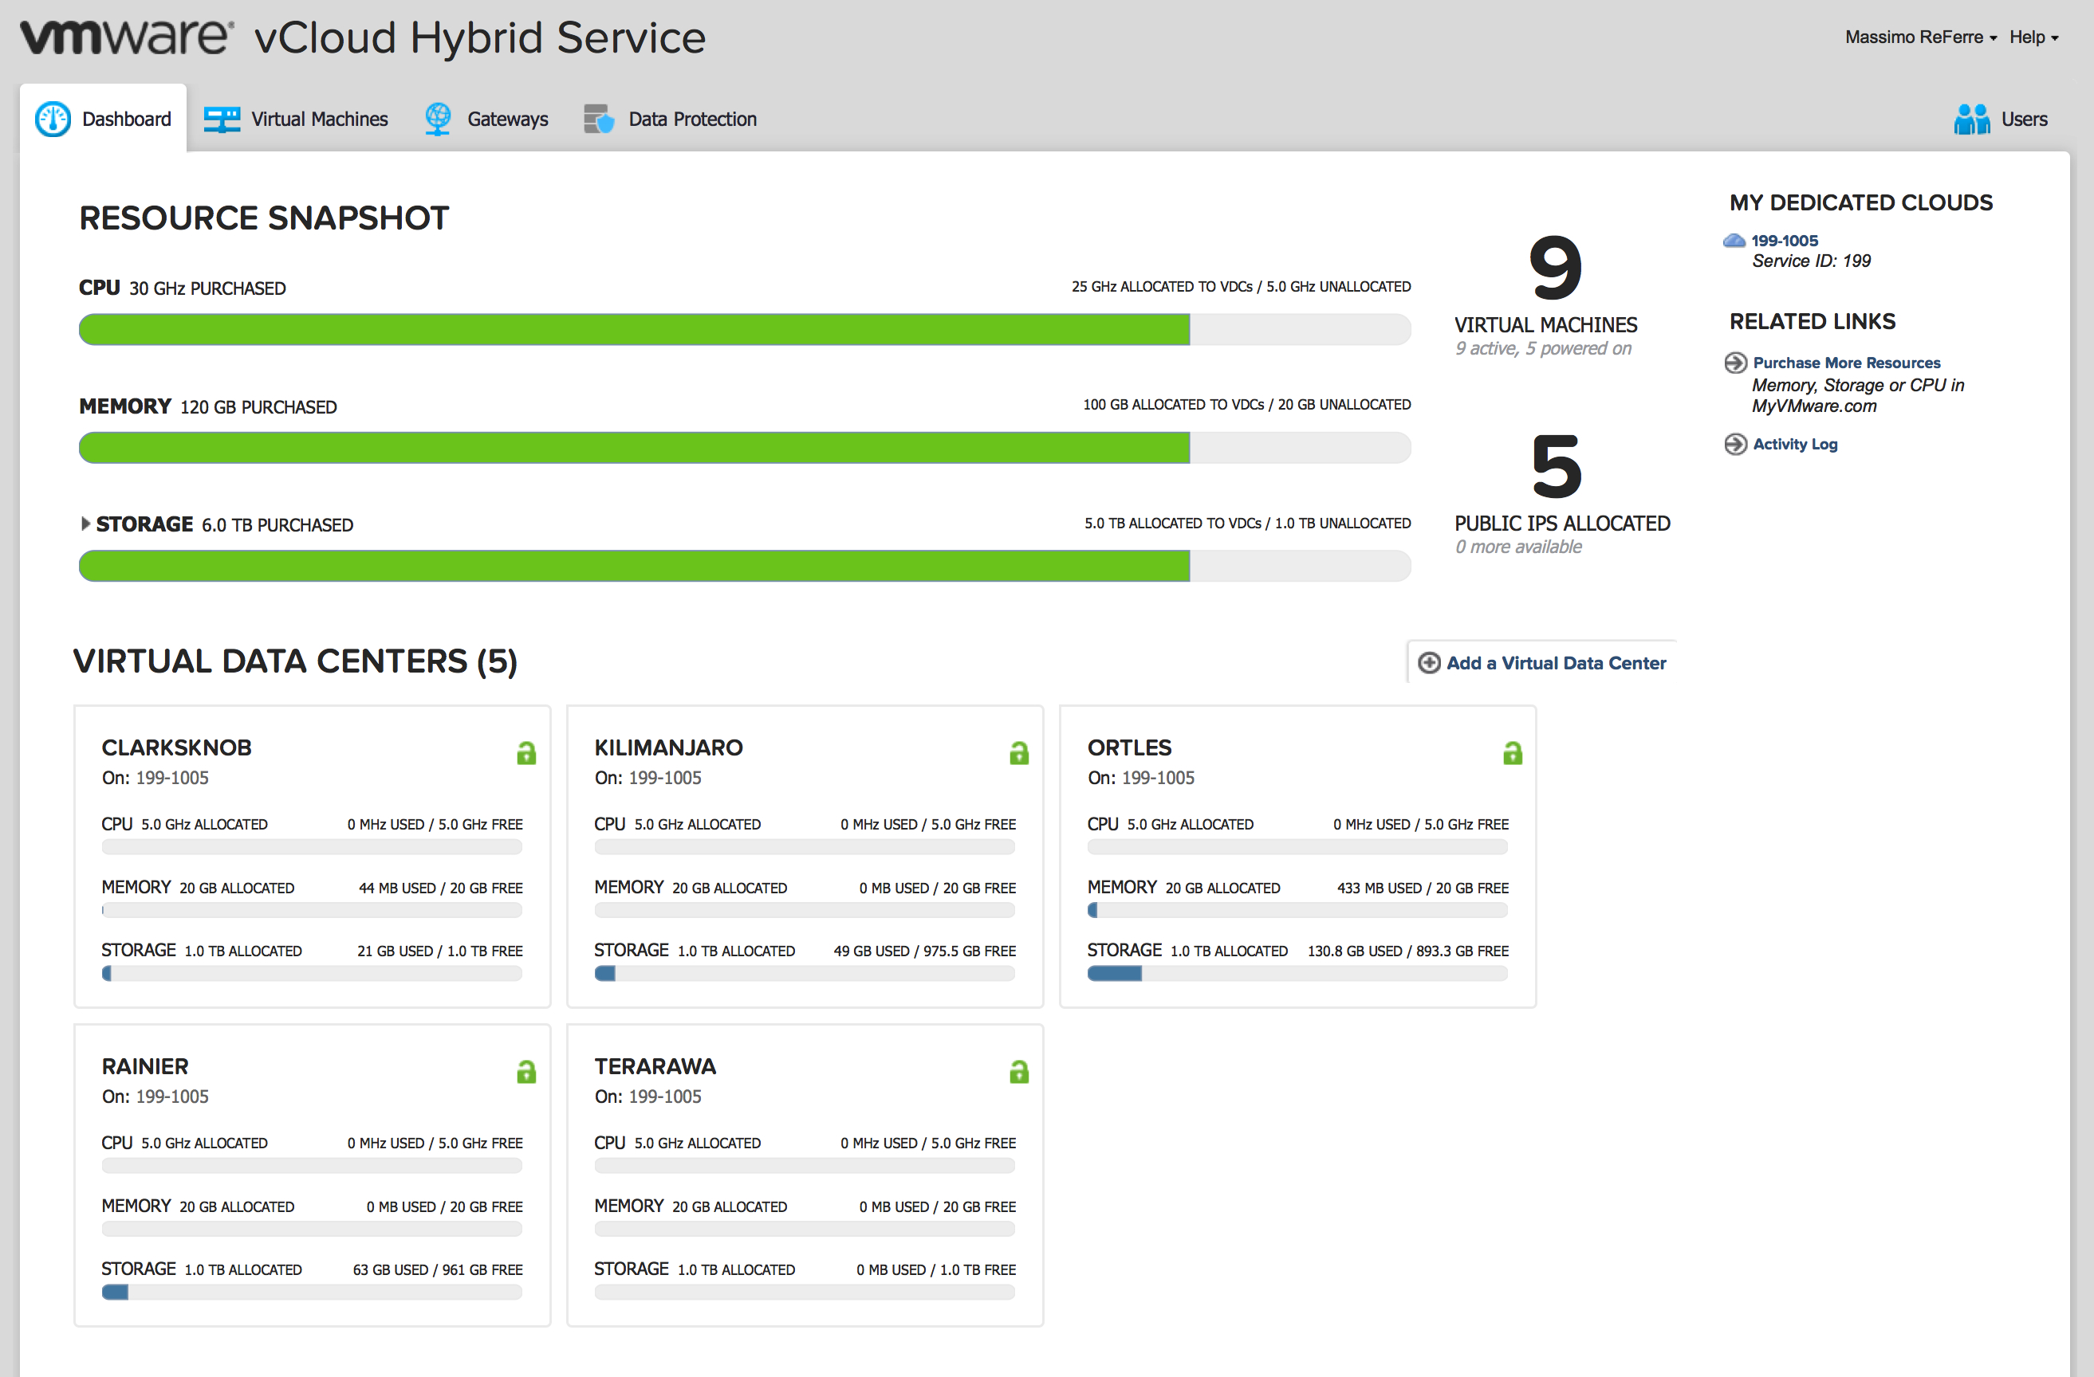Click the STORAGE resource snapshot bar

click(744, 567)
